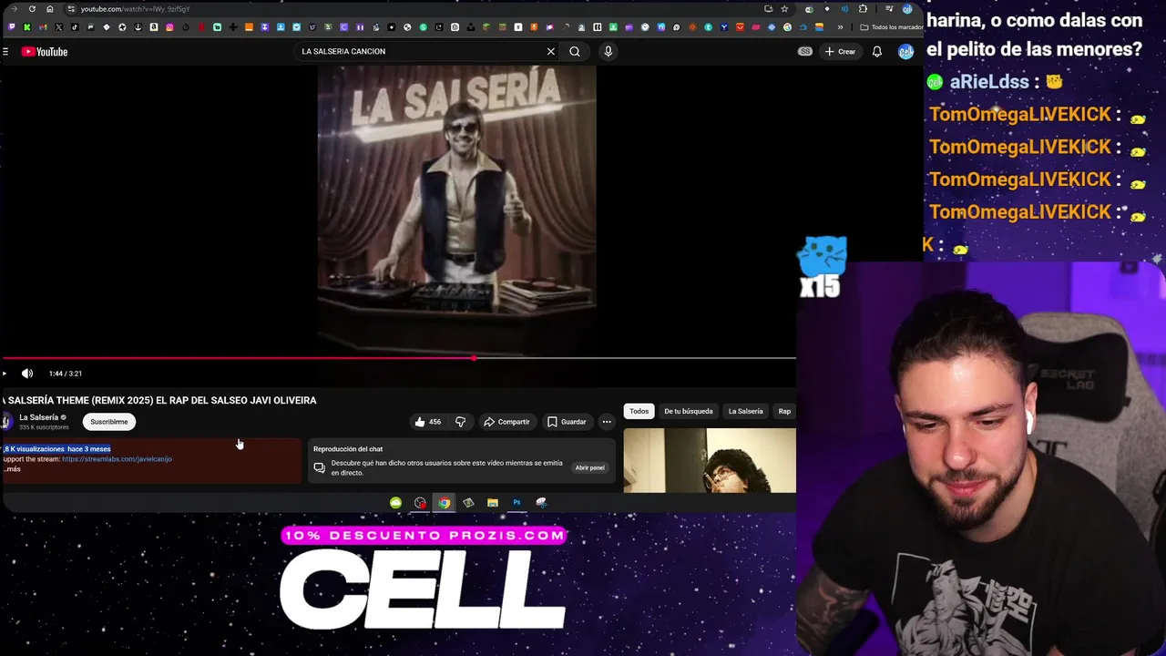
Task: Open the 'Crear' create button
Action: click(840, 52)
